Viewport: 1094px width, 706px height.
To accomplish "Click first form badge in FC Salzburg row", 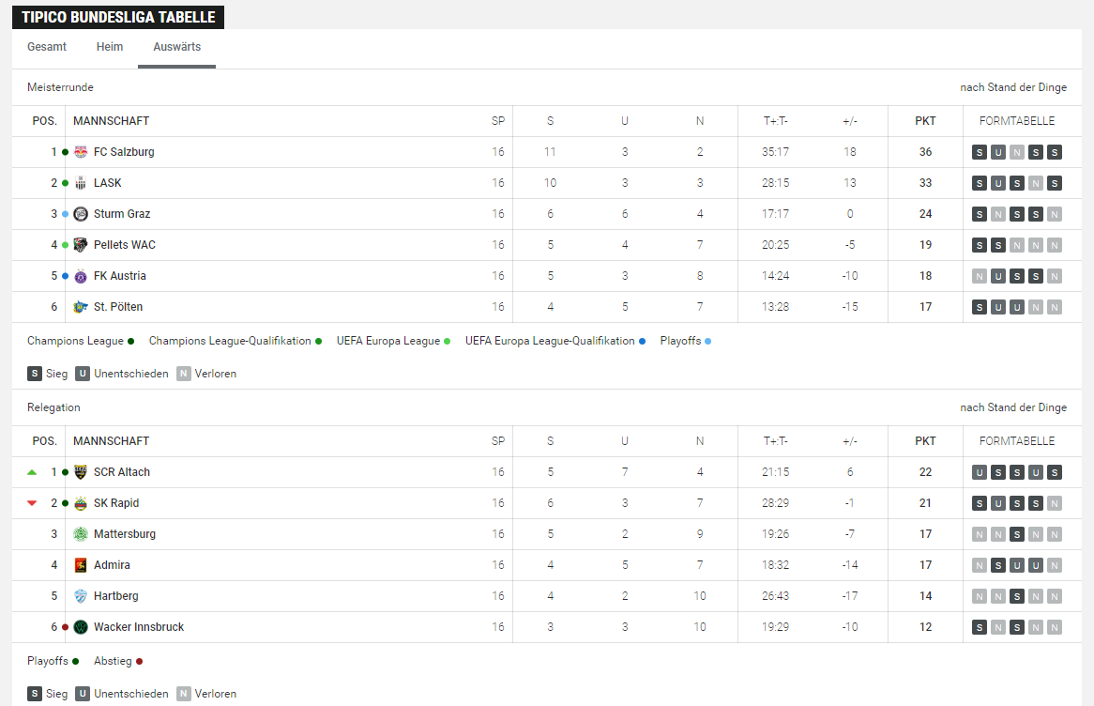I will 980,152.
